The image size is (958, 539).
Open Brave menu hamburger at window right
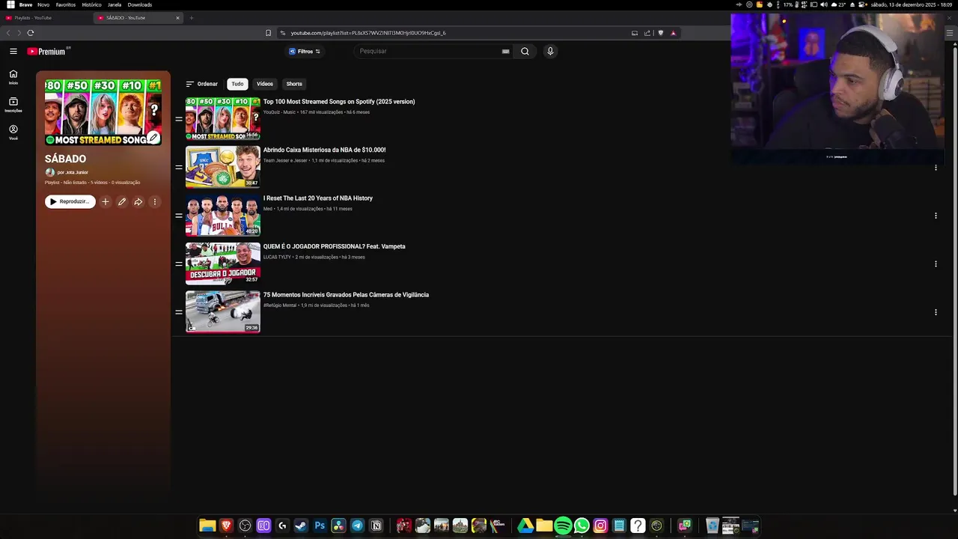[x=950, y=33]
